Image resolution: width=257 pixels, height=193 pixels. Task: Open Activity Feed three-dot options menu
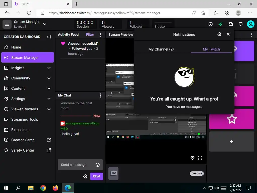(x=100, y=35)
